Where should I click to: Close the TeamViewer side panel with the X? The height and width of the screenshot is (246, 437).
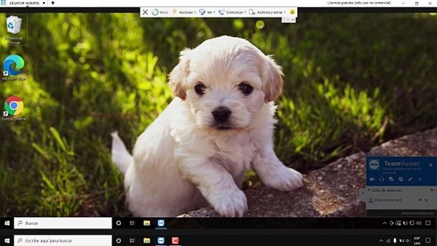[x=431, y=165]
